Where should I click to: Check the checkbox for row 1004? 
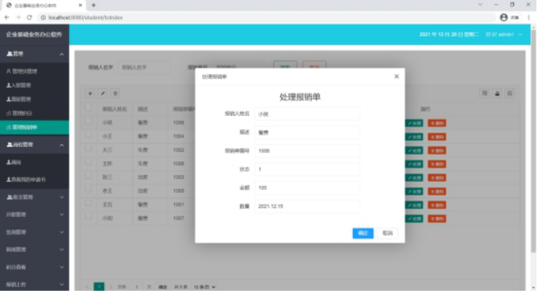(x=88, y=135)
